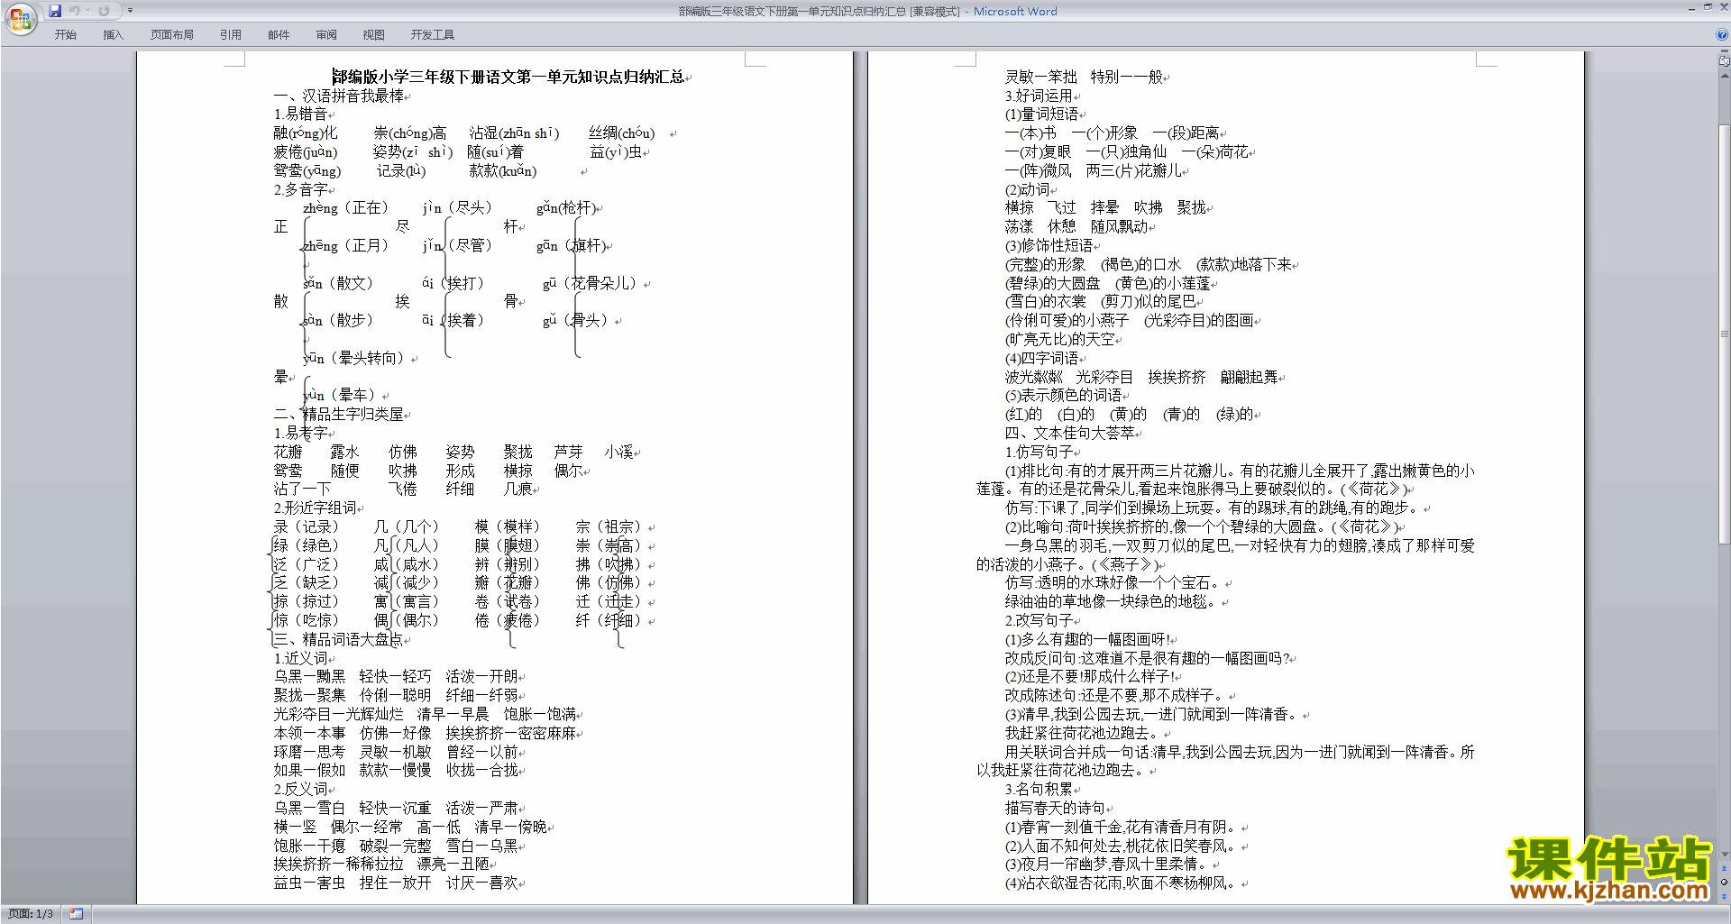
Task: Click the line 灵敏一笨拙 特别一一般
Action: (x=1084, y=77)
